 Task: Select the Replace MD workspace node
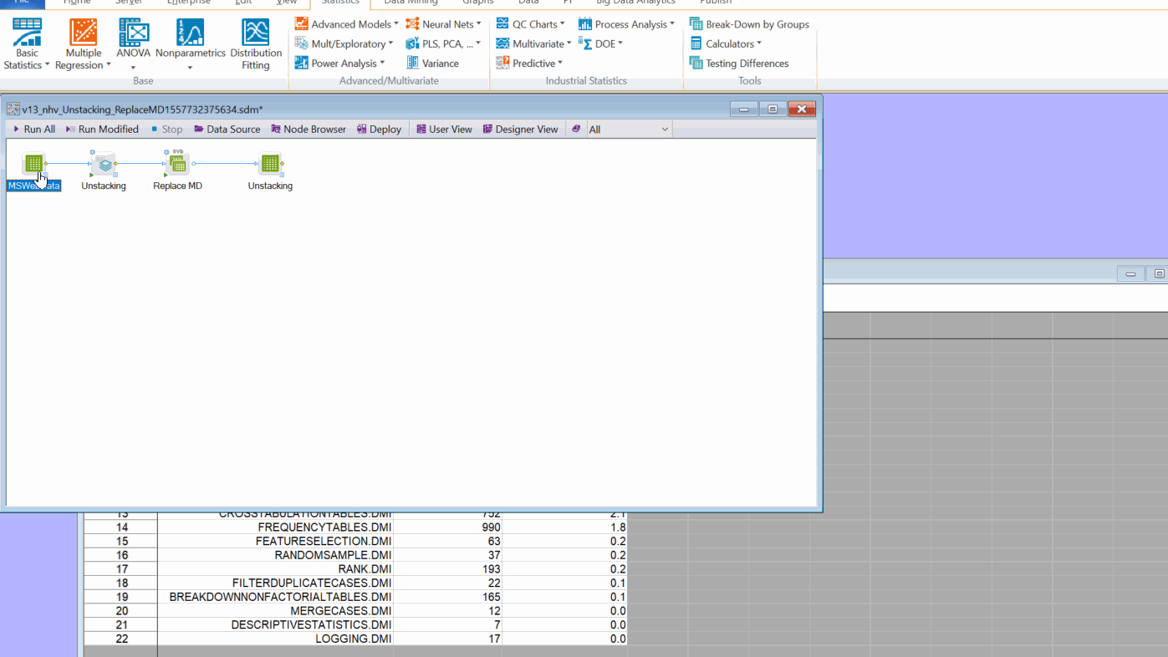pos(178,165)
